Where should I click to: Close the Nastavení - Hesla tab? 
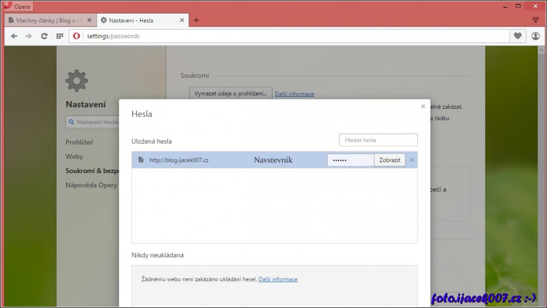[183, 21]
